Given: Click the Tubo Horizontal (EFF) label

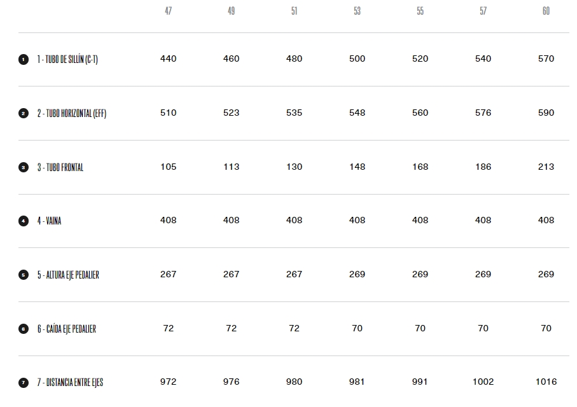Looking at the screenshot, I should 72,113.
